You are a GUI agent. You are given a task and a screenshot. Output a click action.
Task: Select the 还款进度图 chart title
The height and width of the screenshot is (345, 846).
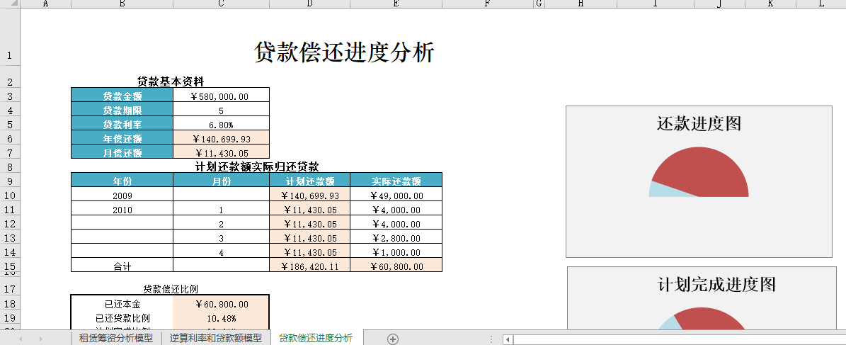698,123
